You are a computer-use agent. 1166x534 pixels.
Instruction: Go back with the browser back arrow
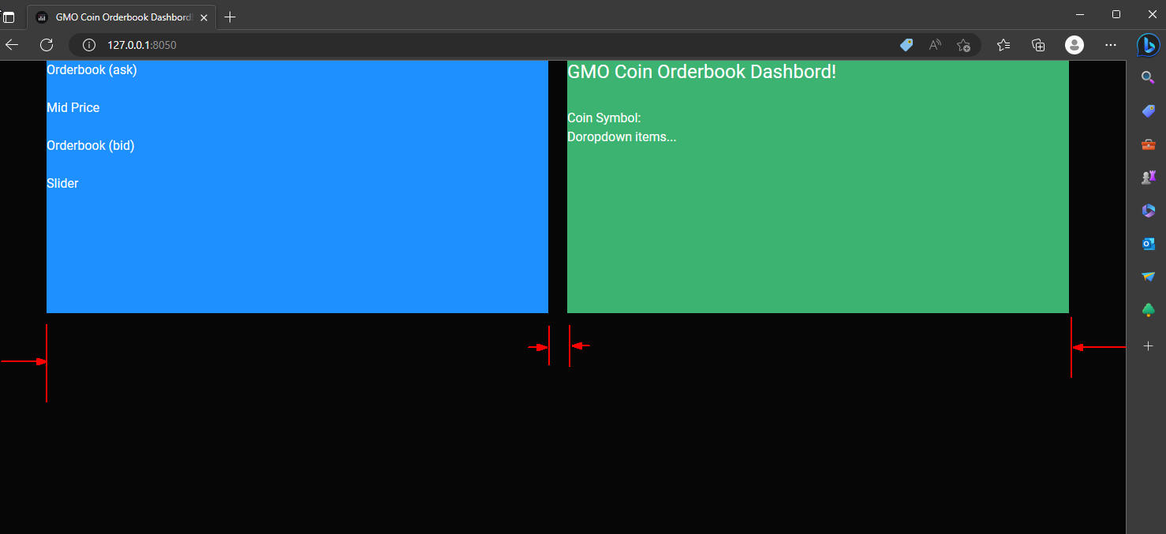[12, 45]
